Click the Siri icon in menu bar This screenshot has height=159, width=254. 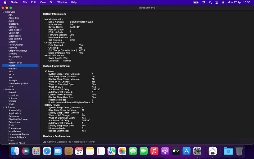[x=223, y=2]
